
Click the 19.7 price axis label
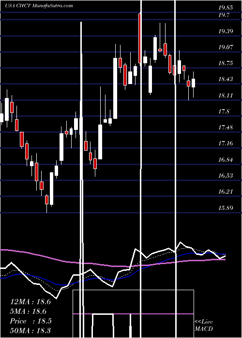point(224,15)
